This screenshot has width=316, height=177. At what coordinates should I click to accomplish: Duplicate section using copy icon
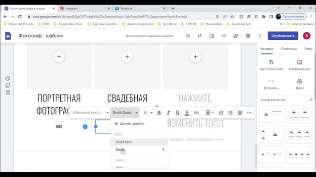(x=8, y=86)
